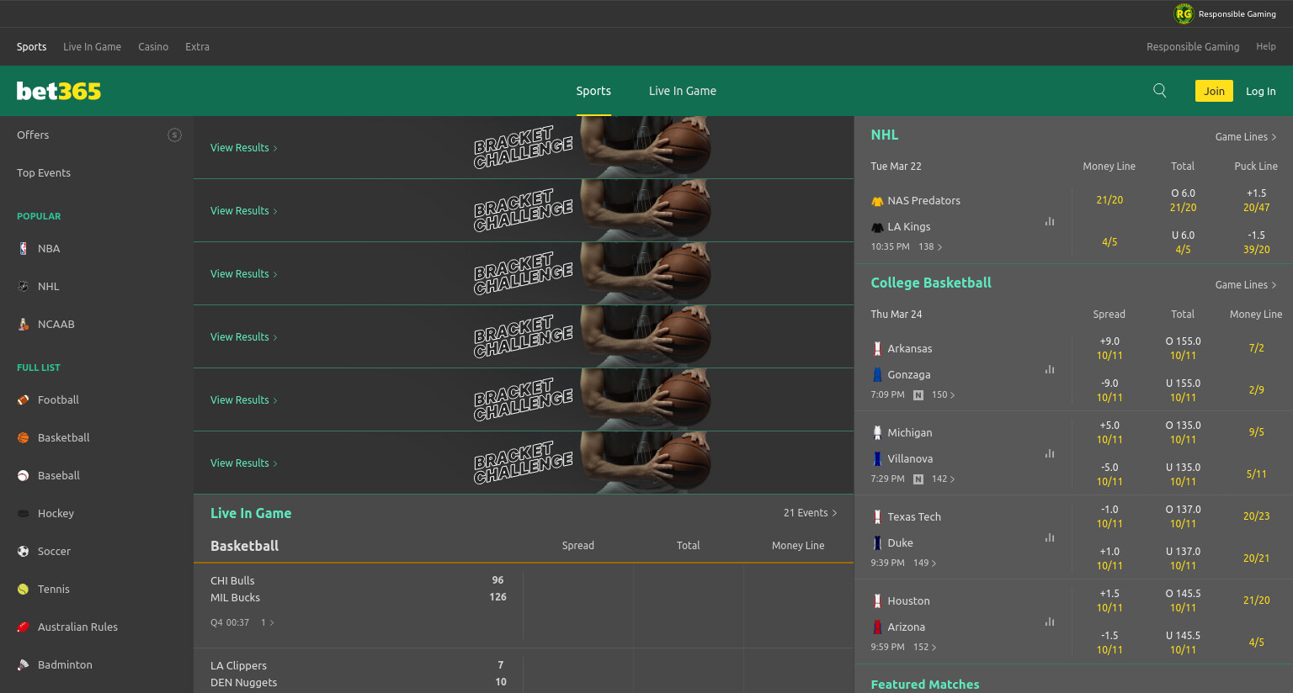Click the Baseball sport icon

24,475
